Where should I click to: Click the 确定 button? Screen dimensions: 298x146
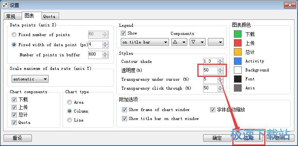coord(217,138)
